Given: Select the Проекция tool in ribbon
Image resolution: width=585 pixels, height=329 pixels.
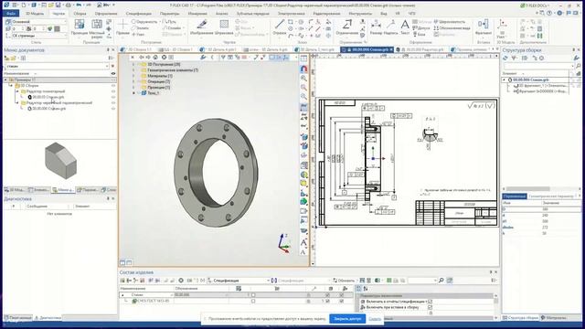Looking at the screenshot, I should [80, 28].
